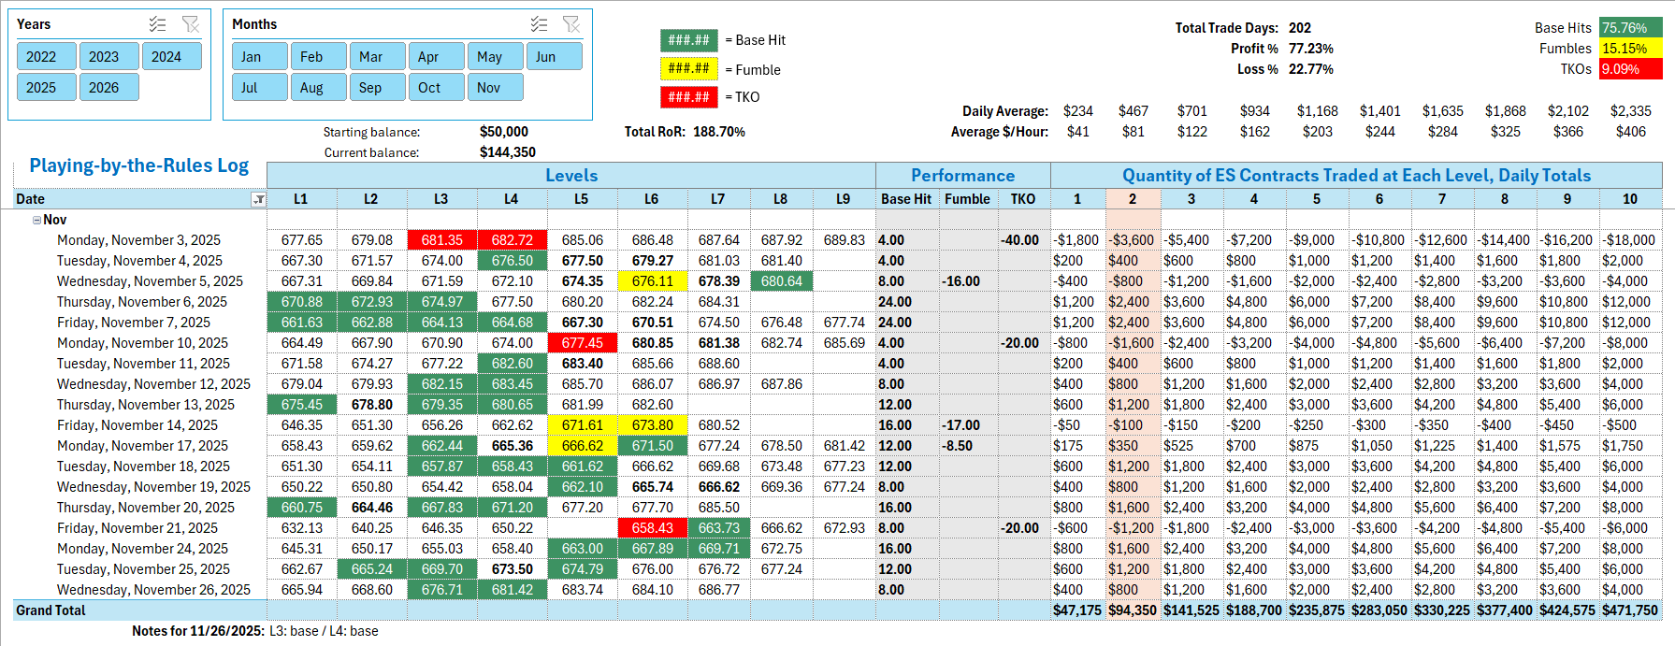This screenshot has height=646, width=1675.
Task: Clear the filter on the Years slicer
Action: (x=191, y=24)
